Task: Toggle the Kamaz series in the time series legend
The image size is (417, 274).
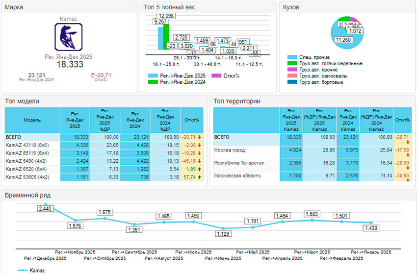Action: pos(22,270)
